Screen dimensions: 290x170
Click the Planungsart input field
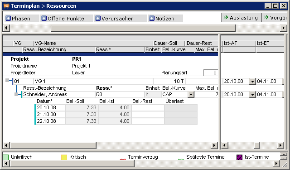coord(211,73)
